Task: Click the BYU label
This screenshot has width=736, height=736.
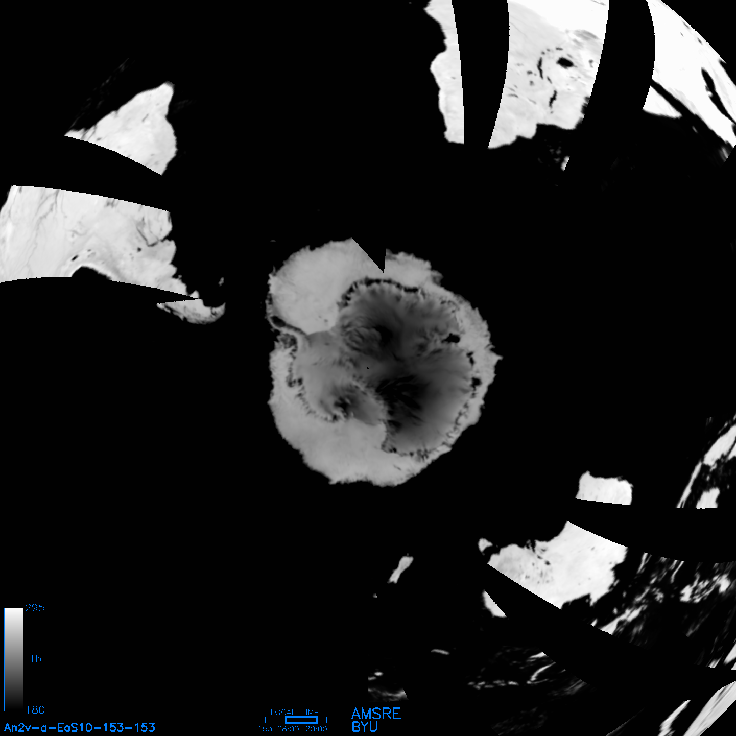Action: [x=365, y=727]
